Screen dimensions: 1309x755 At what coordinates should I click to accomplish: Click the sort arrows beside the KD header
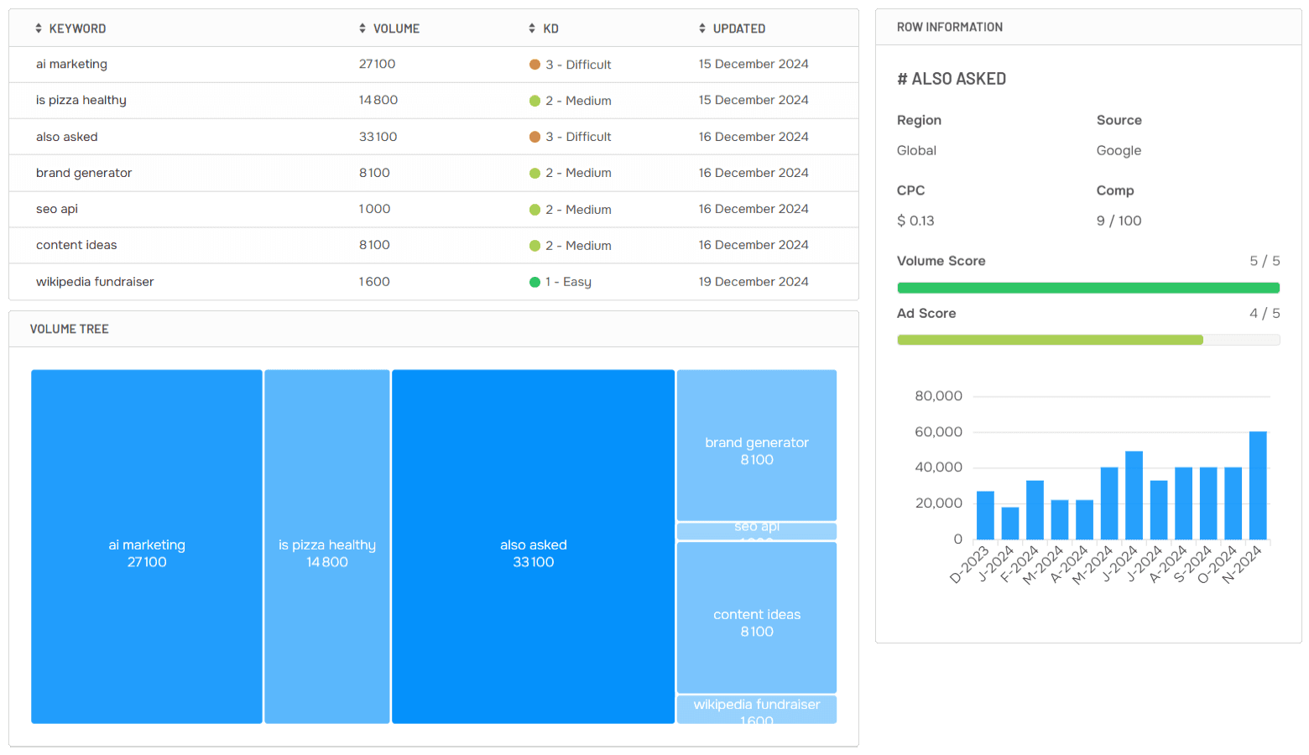point(532,29)
